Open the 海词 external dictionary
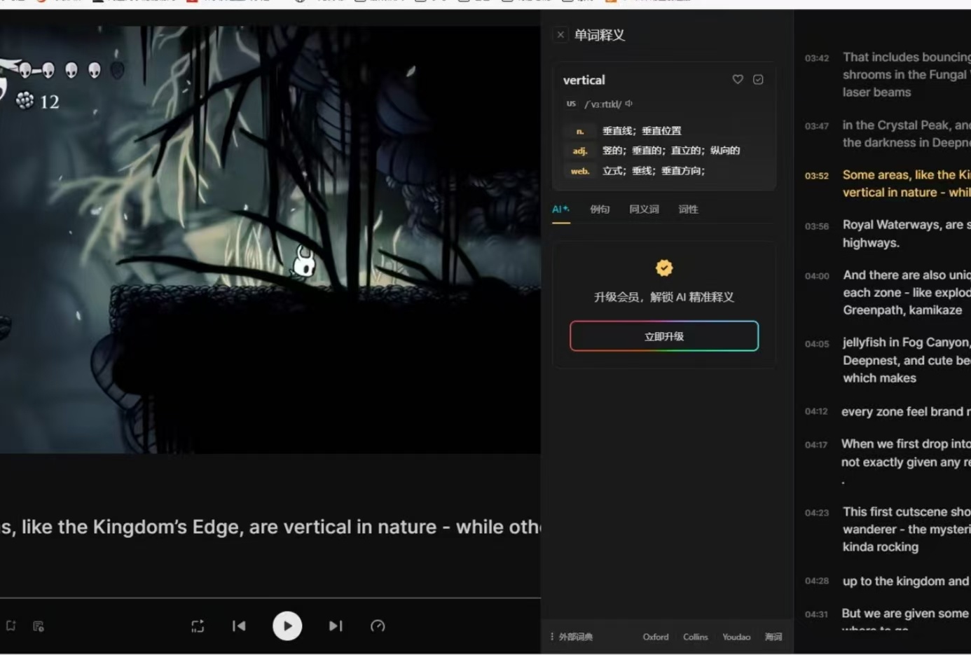 click(x=773, y=637)
